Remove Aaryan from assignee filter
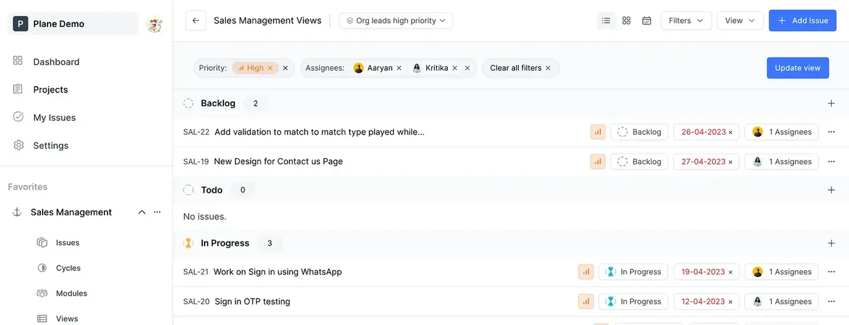The width and height of the screenshot is (849, 325). (399, 68)
